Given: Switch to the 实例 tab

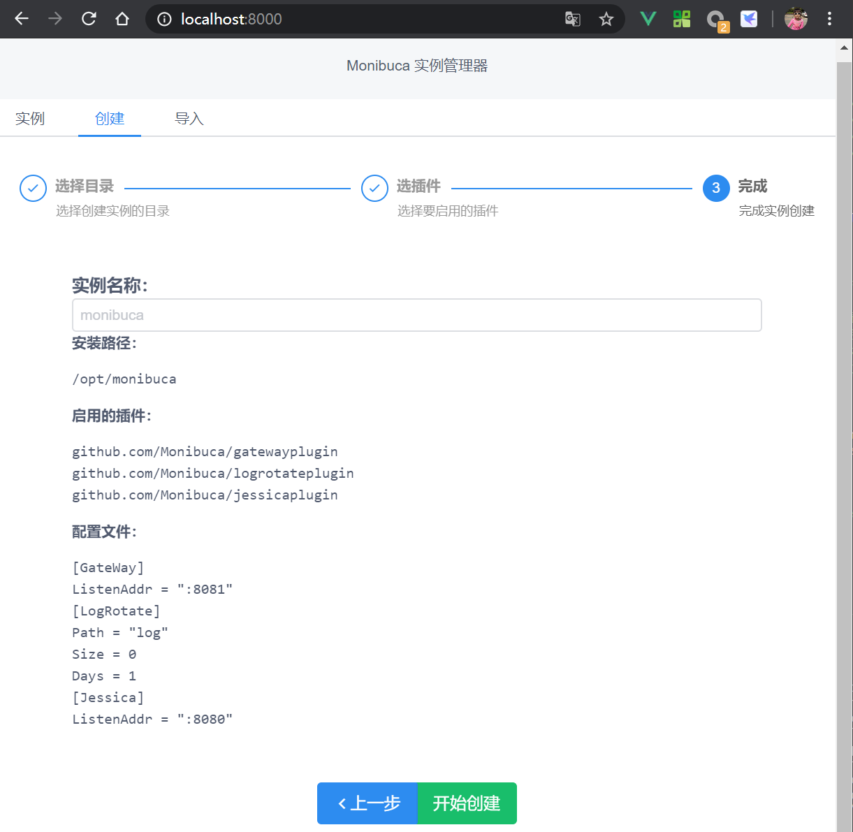Looking at the screenshot, I should (30, 119).
